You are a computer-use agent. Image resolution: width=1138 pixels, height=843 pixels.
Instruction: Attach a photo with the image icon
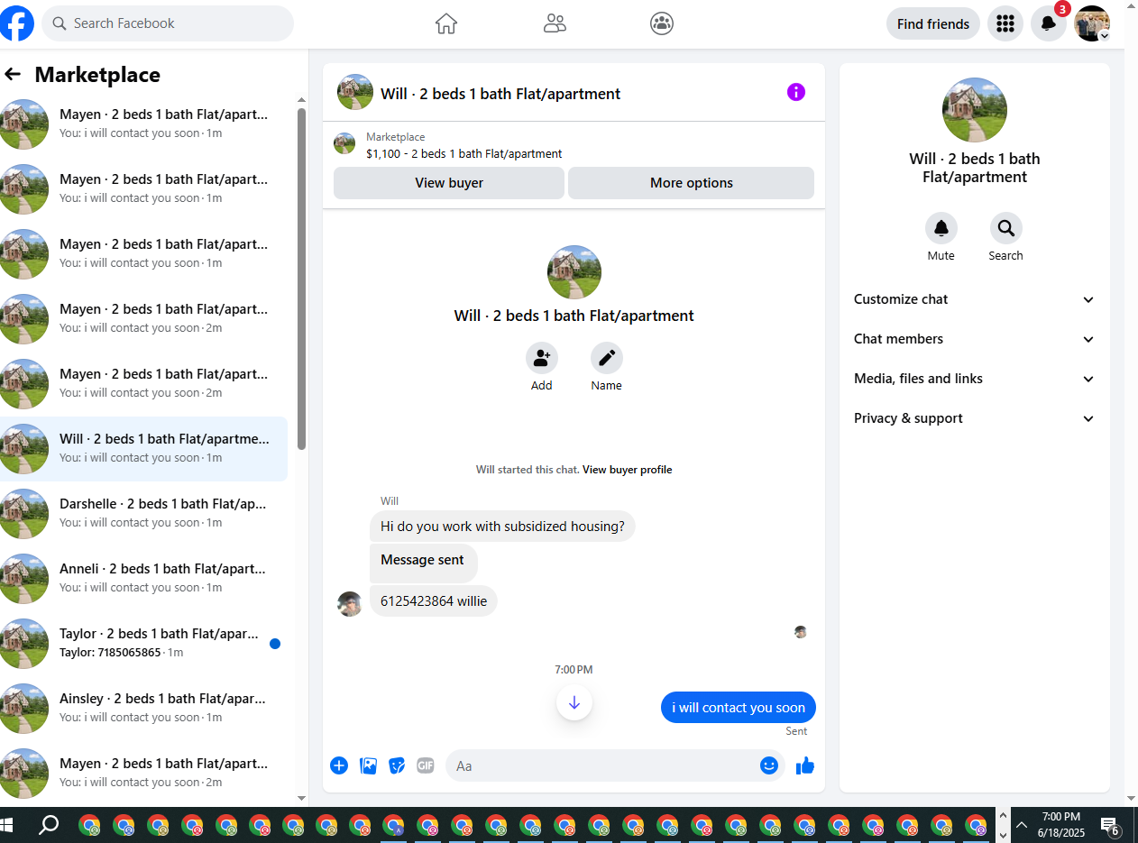368,765
